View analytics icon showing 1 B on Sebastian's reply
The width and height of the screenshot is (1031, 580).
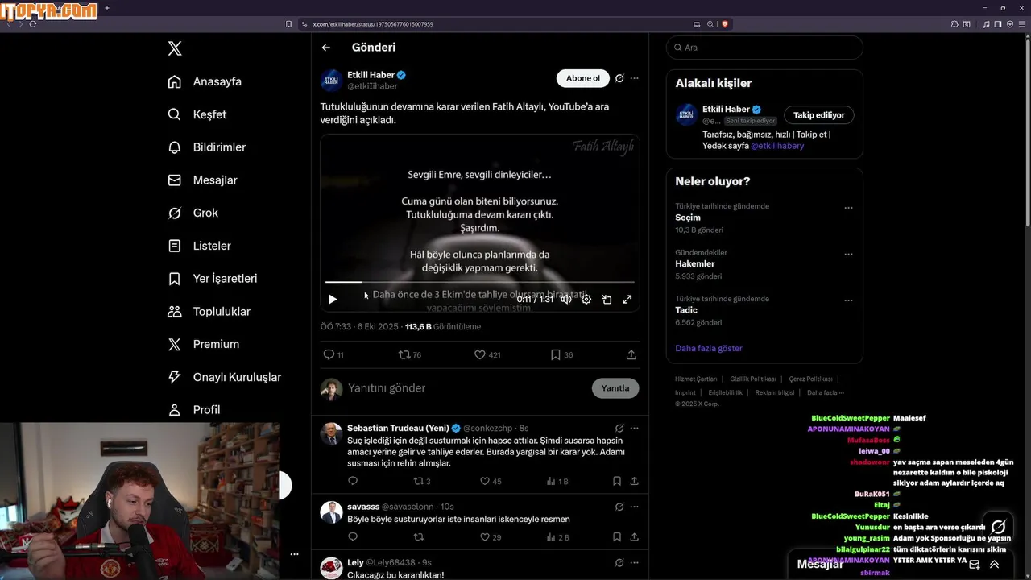pos(557,481)
